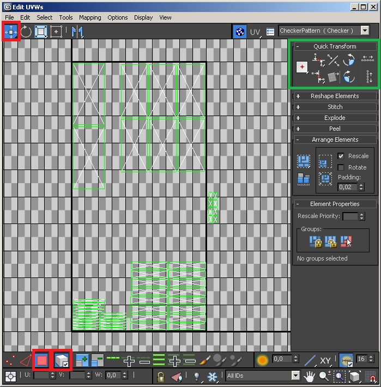Viewport: 381px width, 387px height.
Task: Enable Vertex sub-object selection mode
Action: click(x=10, y=360)
